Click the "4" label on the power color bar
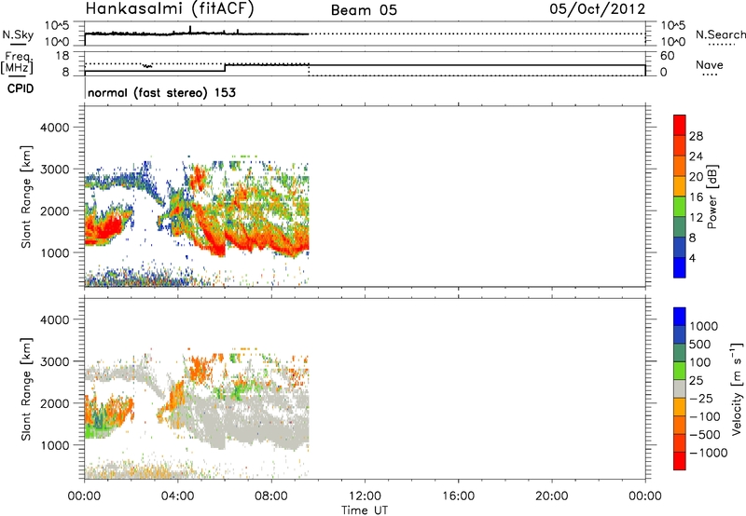 pos(692,258)
